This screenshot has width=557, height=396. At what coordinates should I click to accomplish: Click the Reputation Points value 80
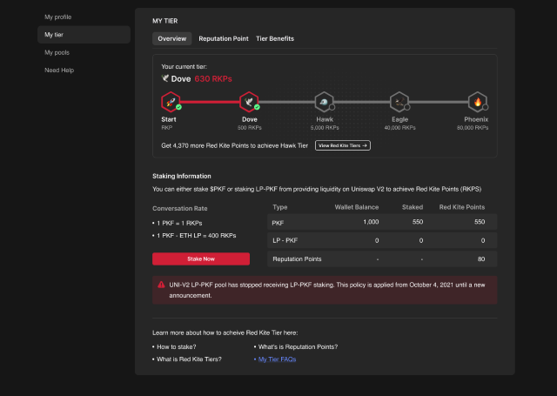click(481, 258)
